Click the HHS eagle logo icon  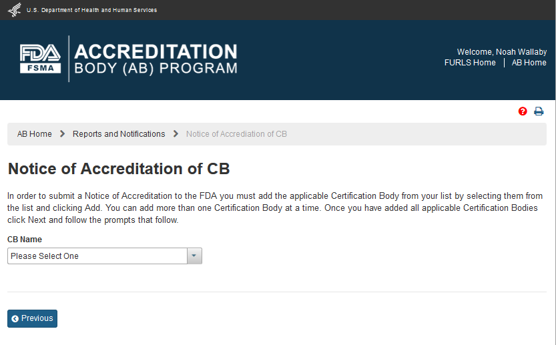click(14, 10)
